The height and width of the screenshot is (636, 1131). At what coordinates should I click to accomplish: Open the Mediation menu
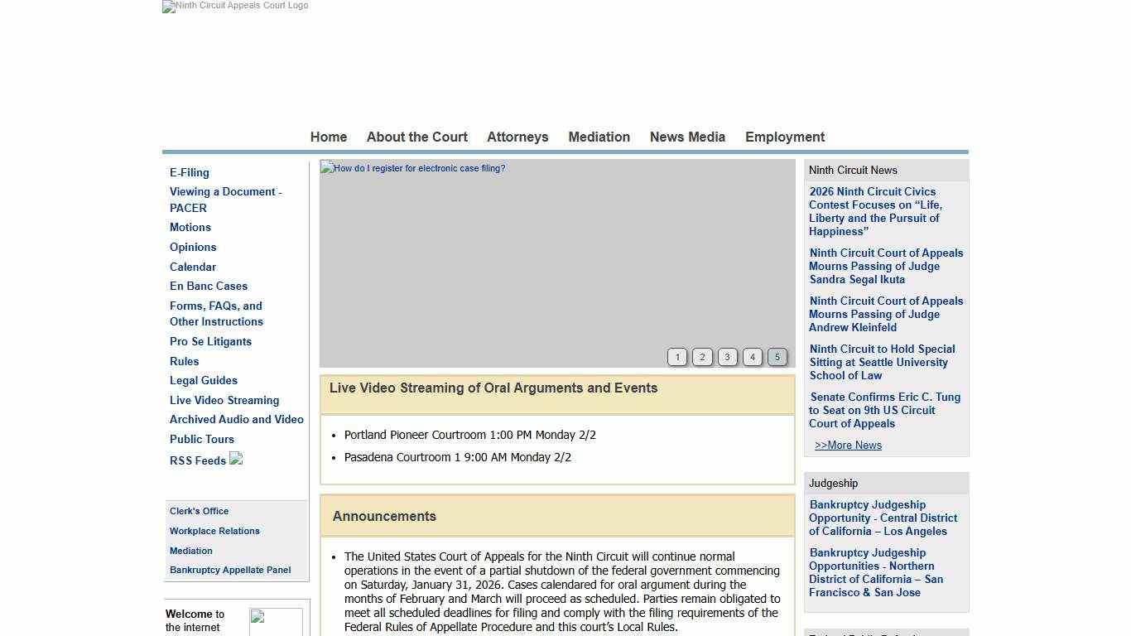click(x=599, y=137)
